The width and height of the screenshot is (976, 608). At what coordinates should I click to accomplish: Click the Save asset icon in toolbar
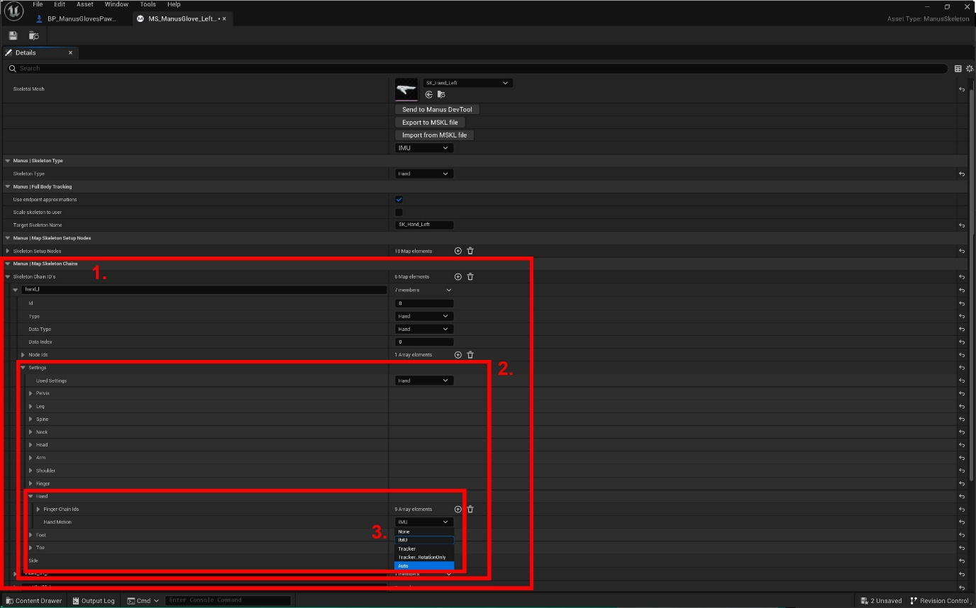pyautogui.click(x=13, y=35)
